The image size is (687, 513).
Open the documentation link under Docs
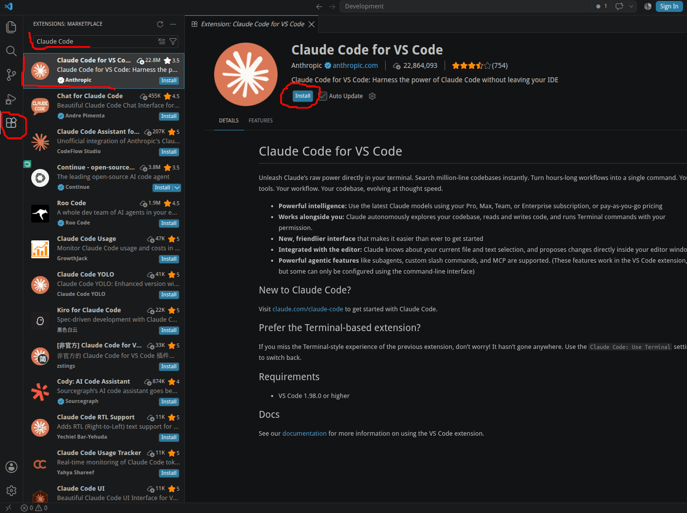click(304, 434)
